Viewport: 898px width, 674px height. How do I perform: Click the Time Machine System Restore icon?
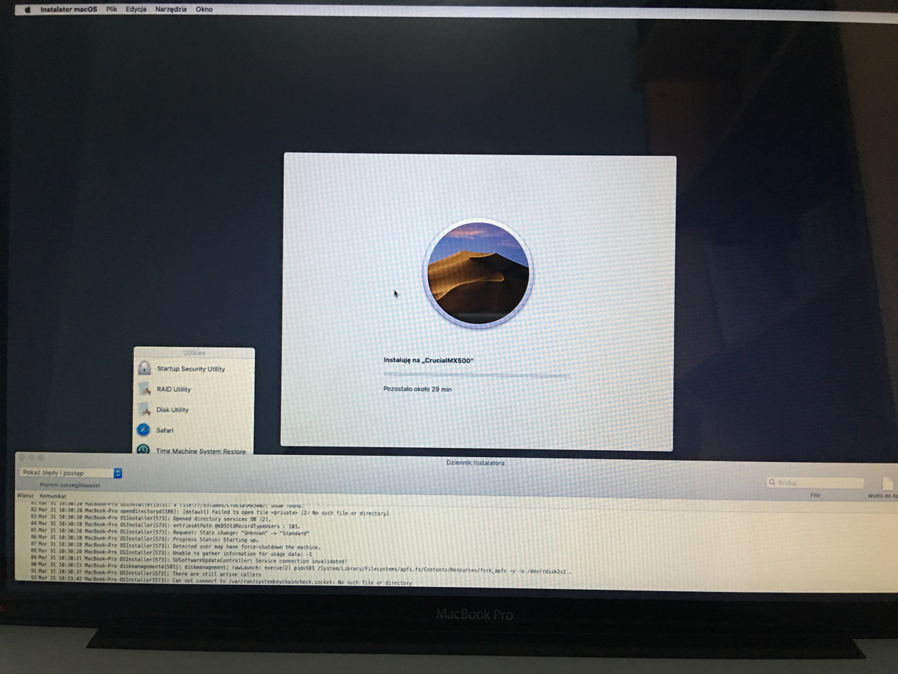[x=143, y=449]
